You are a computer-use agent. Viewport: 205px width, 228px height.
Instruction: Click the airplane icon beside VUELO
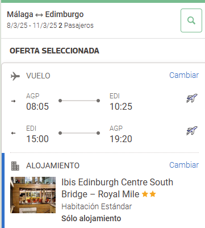tap(15, 76)
